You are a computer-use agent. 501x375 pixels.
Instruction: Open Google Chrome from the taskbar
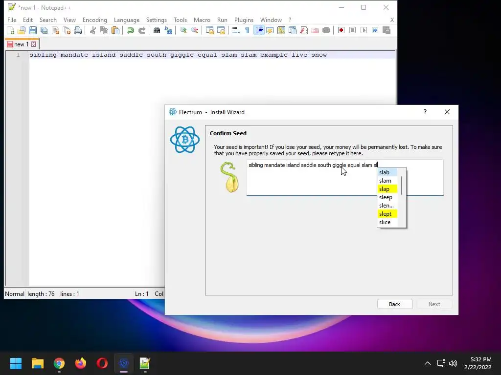[59, 363]
